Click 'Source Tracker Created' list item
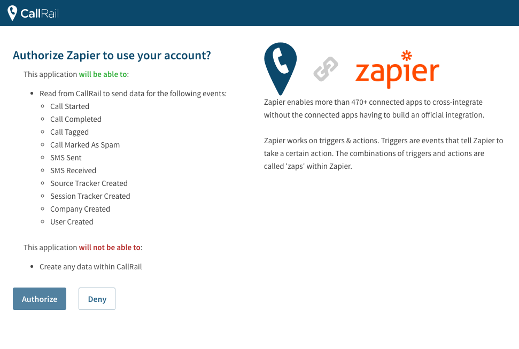Screen dimensions: 519x349 point(89,183)
